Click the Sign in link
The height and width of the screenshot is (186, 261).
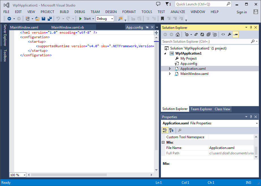[x=242, y=12]
